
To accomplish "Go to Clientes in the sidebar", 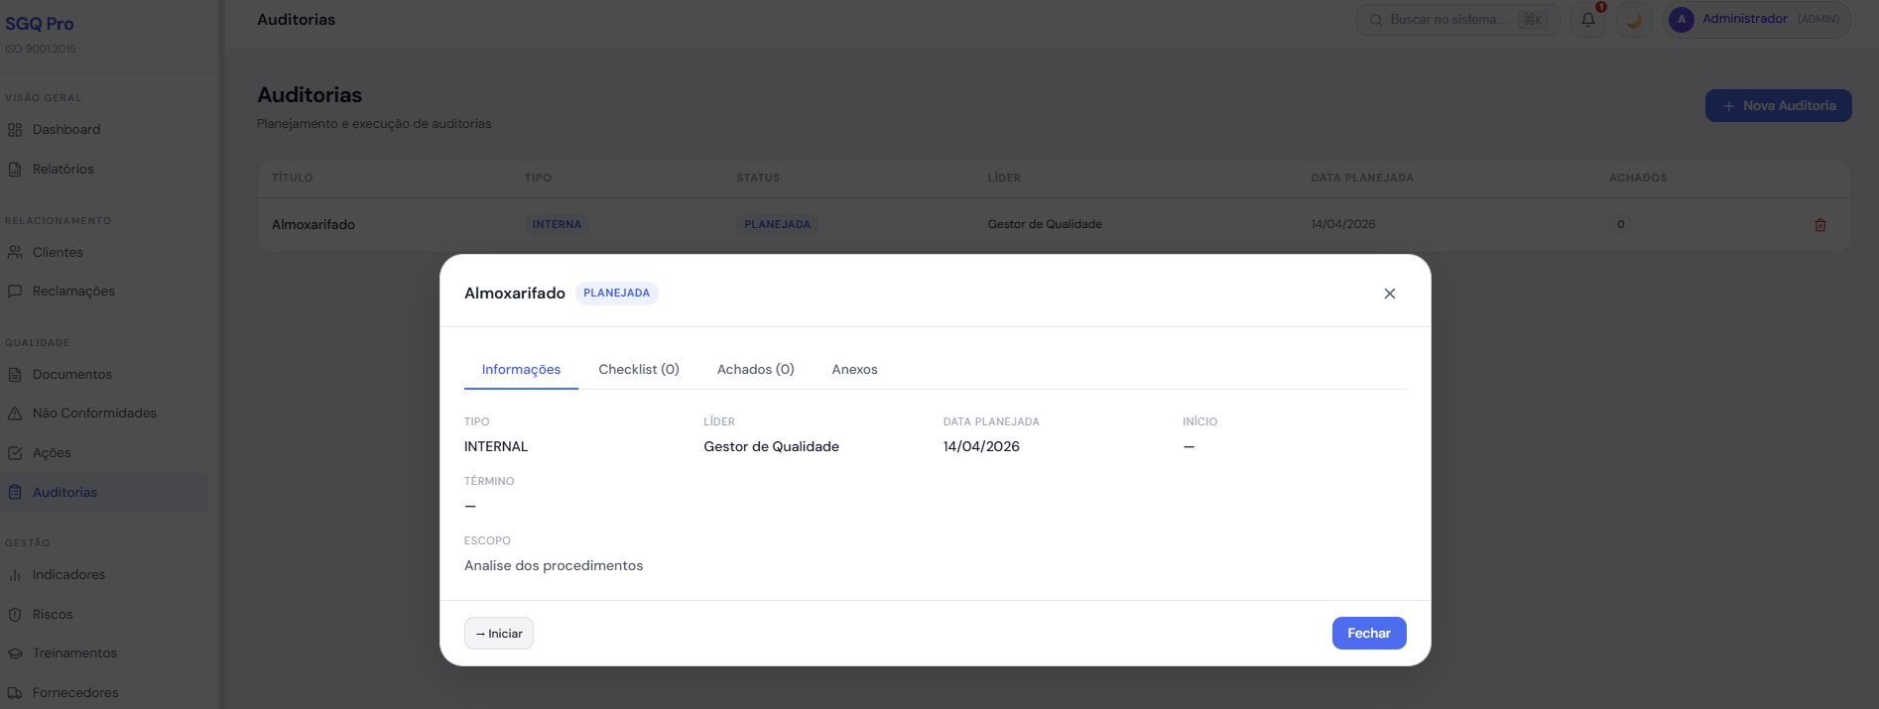I will tap(58, 253).
